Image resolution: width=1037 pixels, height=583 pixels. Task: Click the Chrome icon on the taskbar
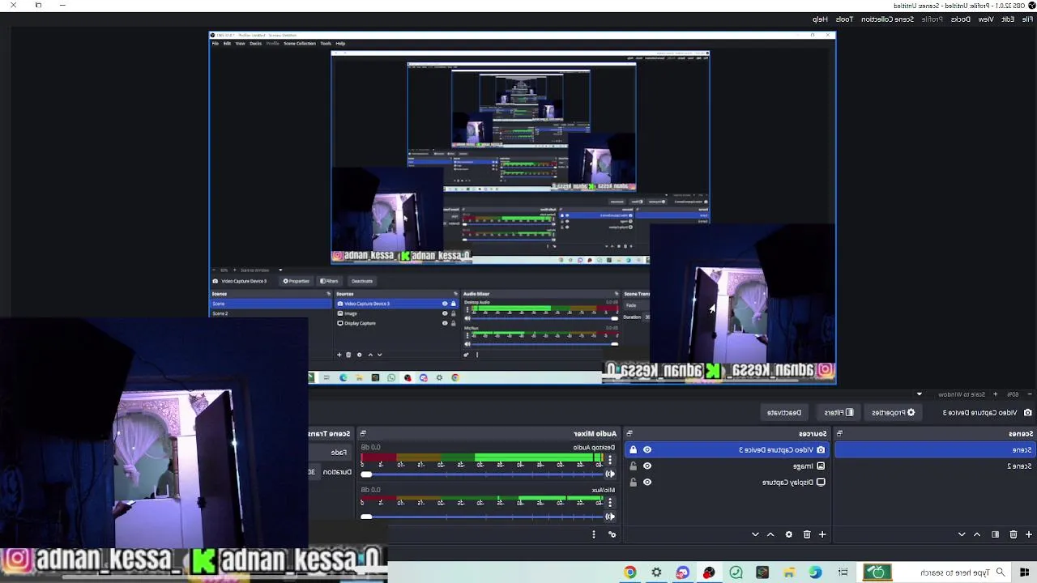(x=629, y=572)
